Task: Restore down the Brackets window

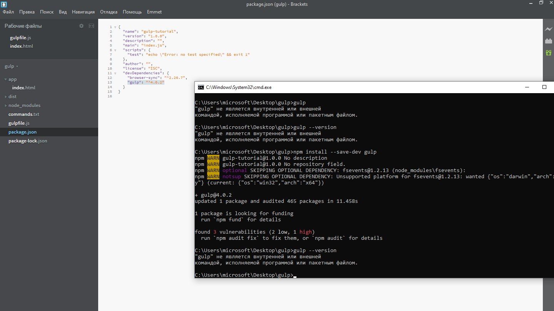Action: [x=541, y=3]
